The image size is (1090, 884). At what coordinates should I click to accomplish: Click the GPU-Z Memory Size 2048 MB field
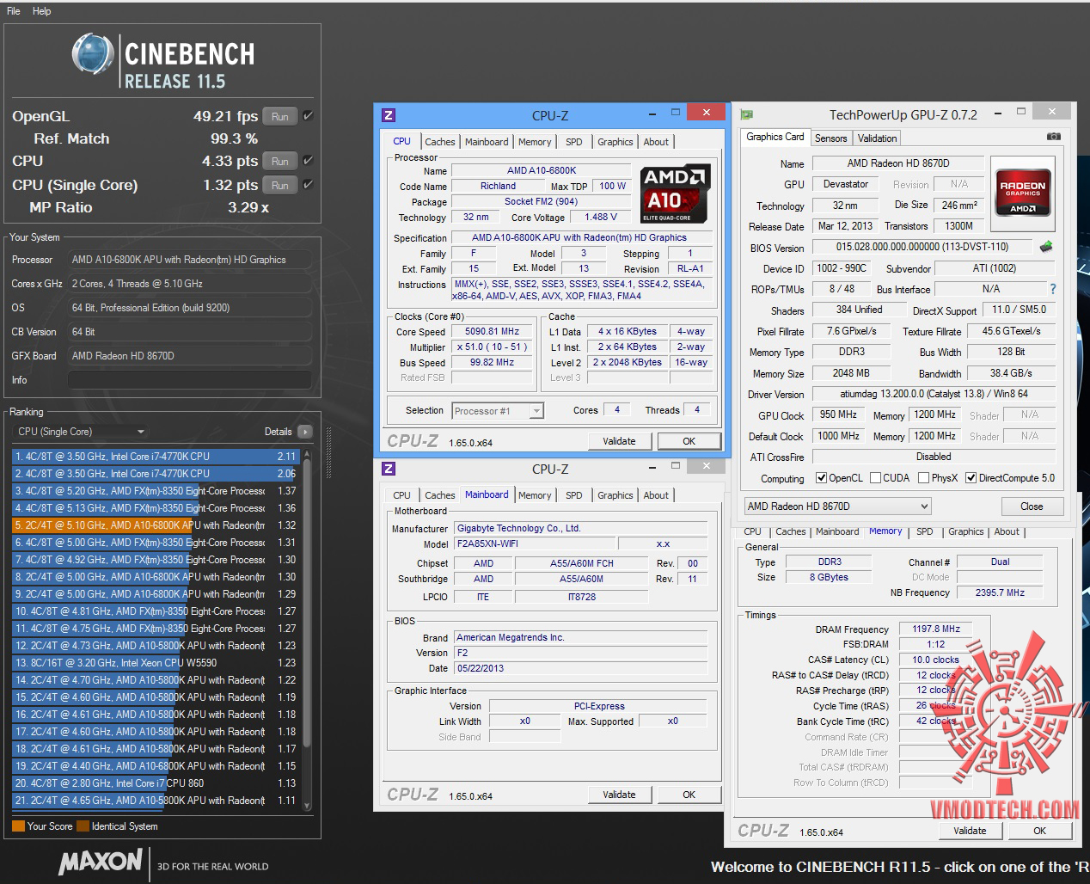pyautogui.click(x=851, y=373)
